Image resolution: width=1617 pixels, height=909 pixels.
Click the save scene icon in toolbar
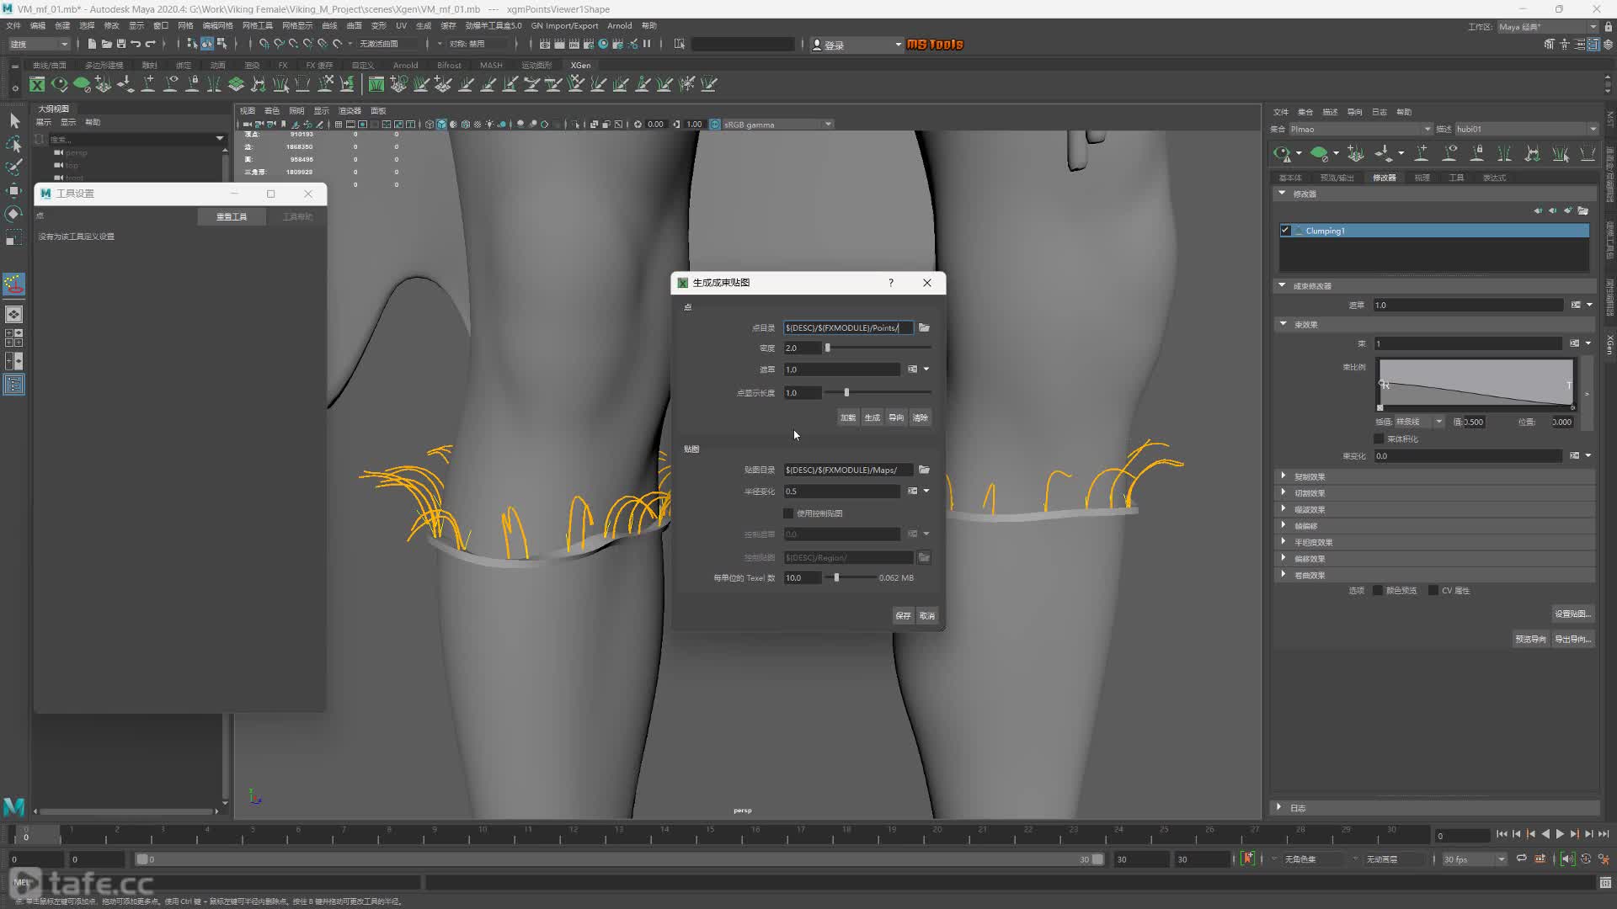[121, 44]
